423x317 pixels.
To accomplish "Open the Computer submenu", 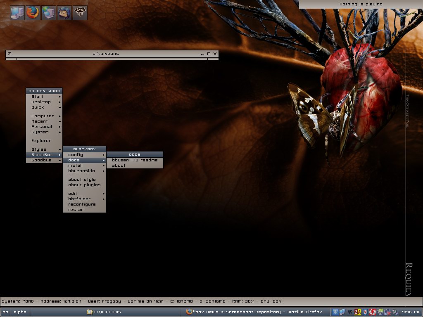I will [44, 116].
